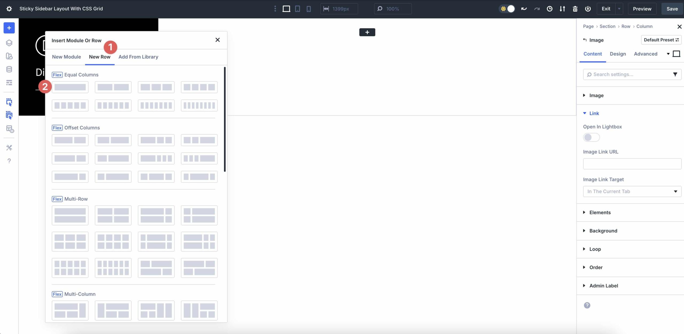Open the Image Link Target dropdown

[632, 191]
